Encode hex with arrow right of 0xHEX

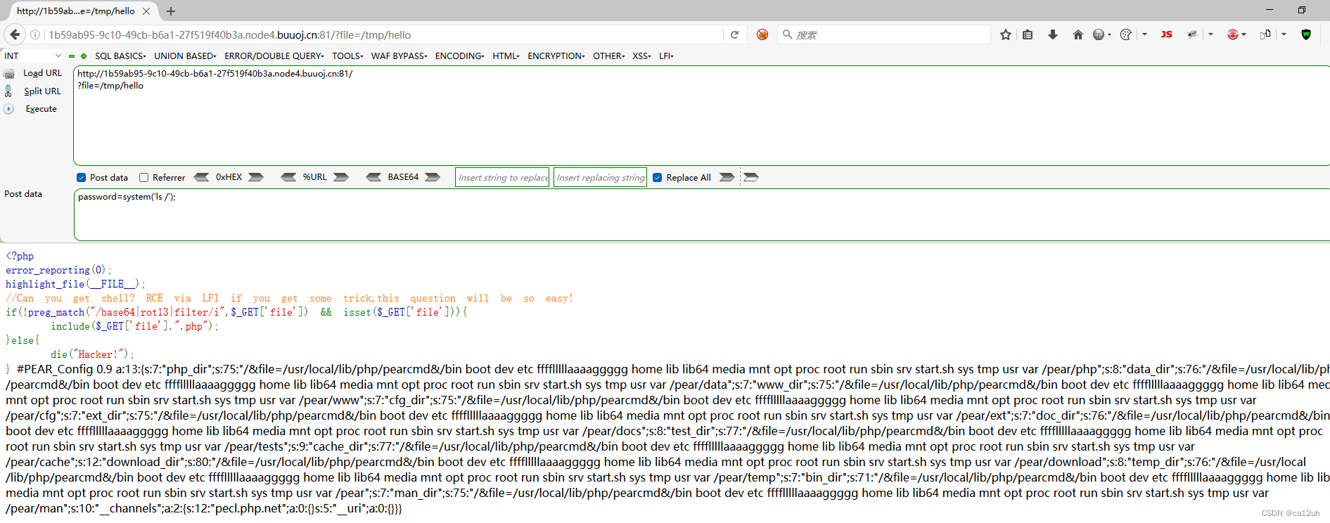(x=256, y=177)
